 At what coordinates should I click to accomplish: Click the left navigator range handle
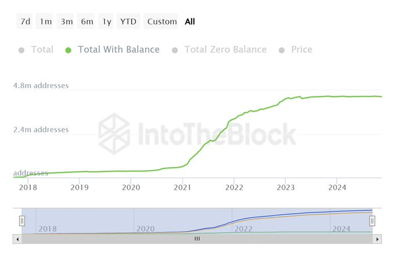[22, 221]
